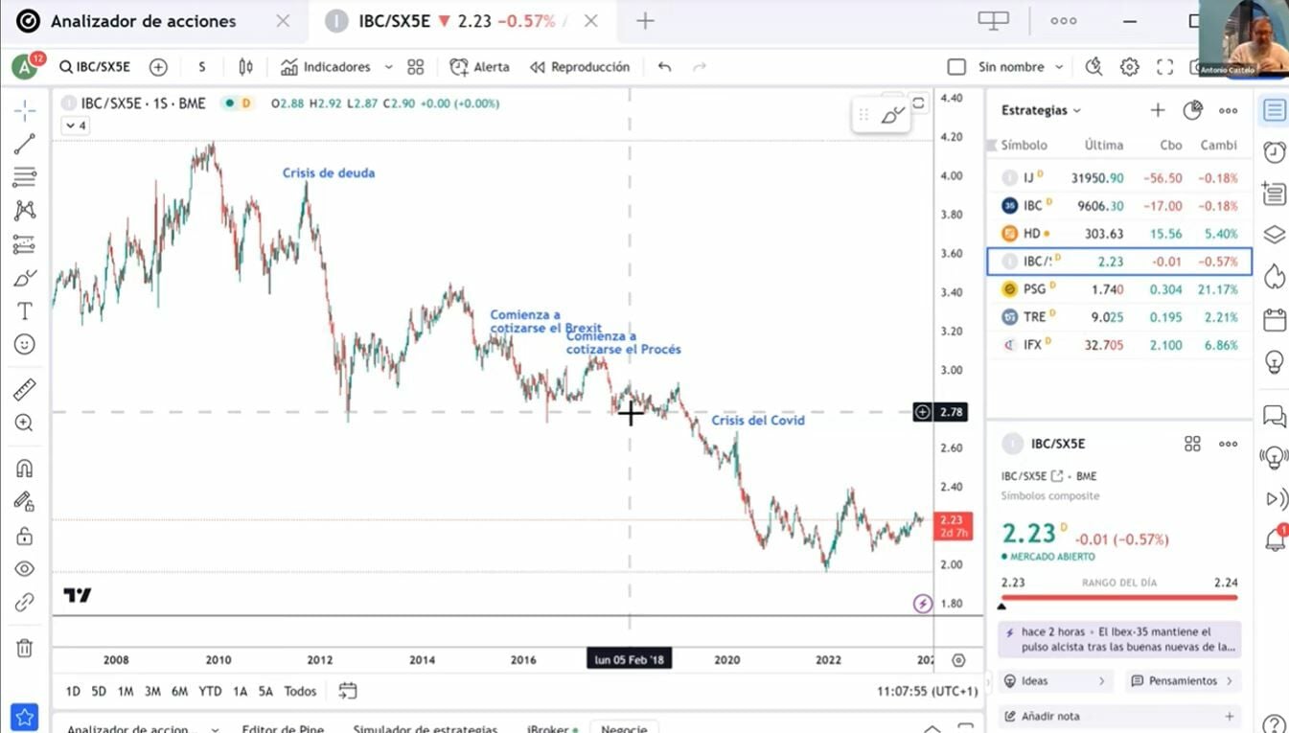This screenshot has height=733, width=1289.
Task: Open the Estrategias watchlist dropdown
Action: [x=1042, y=110]
